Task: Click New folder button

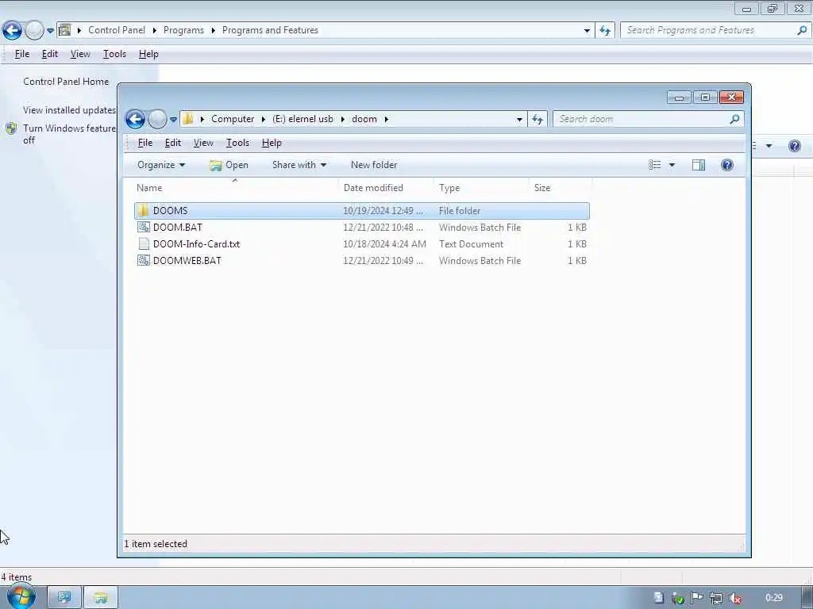Action: tap(374, 165)
